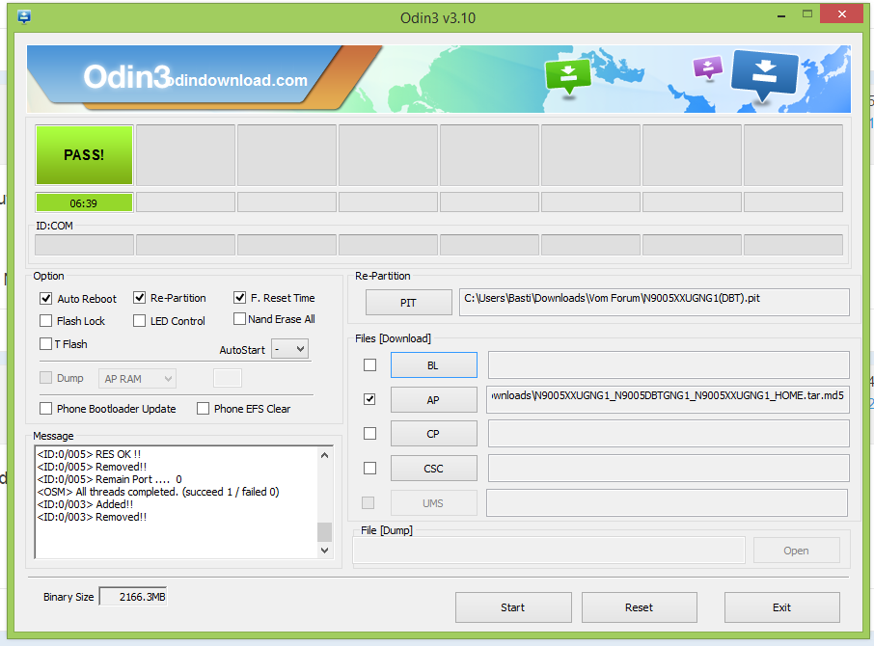
Task: Click the green download icon in banner
Action: coord(568,77)
